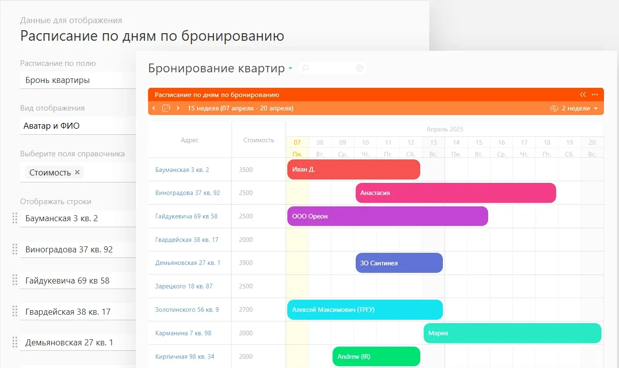Click the Стоимость tag field area
The width and height of the screenshot is (619, 368).
[78, 172]
